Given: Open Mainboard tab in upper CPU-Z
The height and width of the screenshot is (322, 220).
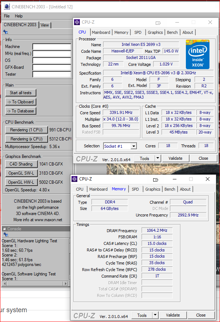Looking at the screenshot, I should pyautogui.click(x=101, y=32).
